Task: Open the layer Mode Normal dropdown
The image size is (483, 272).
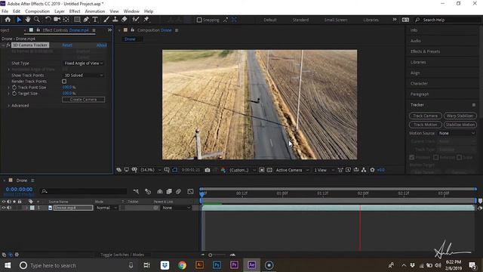Action: [x=106, y=208]
